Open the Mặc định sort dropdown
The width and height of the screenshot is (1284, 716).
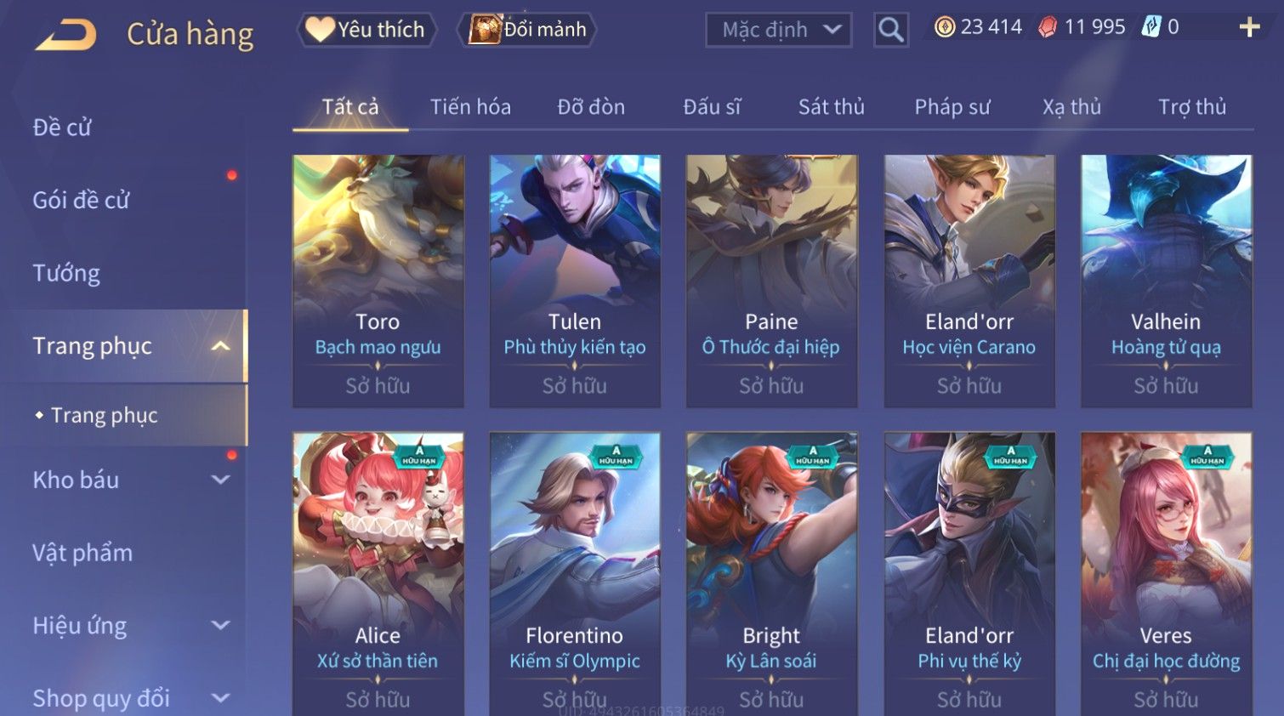[779, 30]
